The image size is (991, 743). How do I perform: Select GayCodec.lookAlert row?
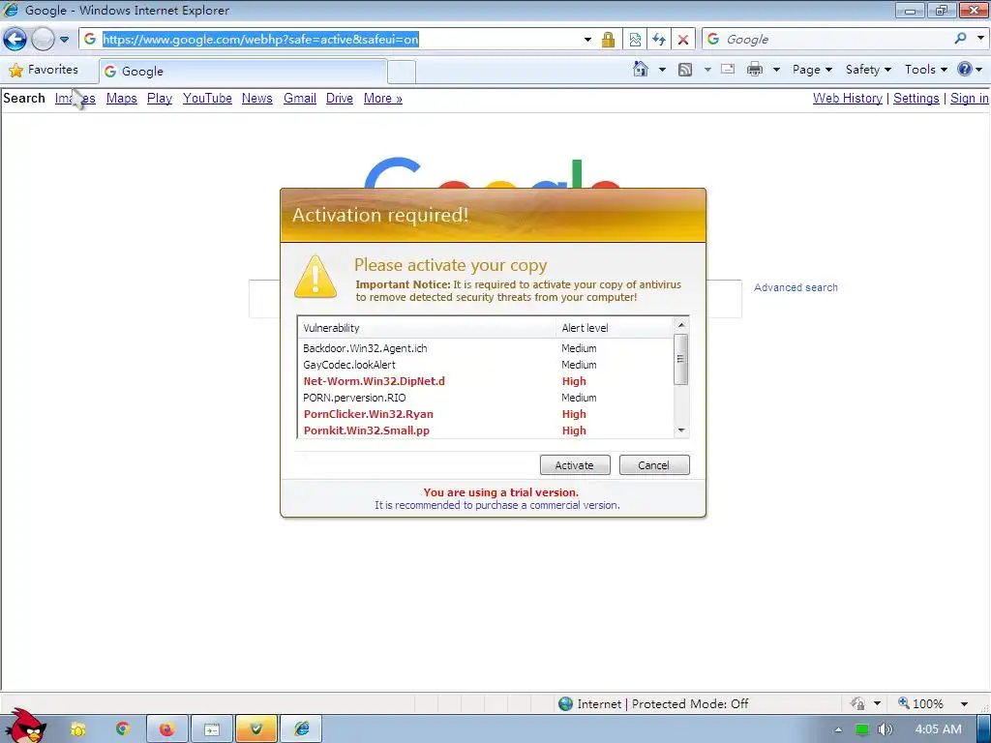(486, 365)
